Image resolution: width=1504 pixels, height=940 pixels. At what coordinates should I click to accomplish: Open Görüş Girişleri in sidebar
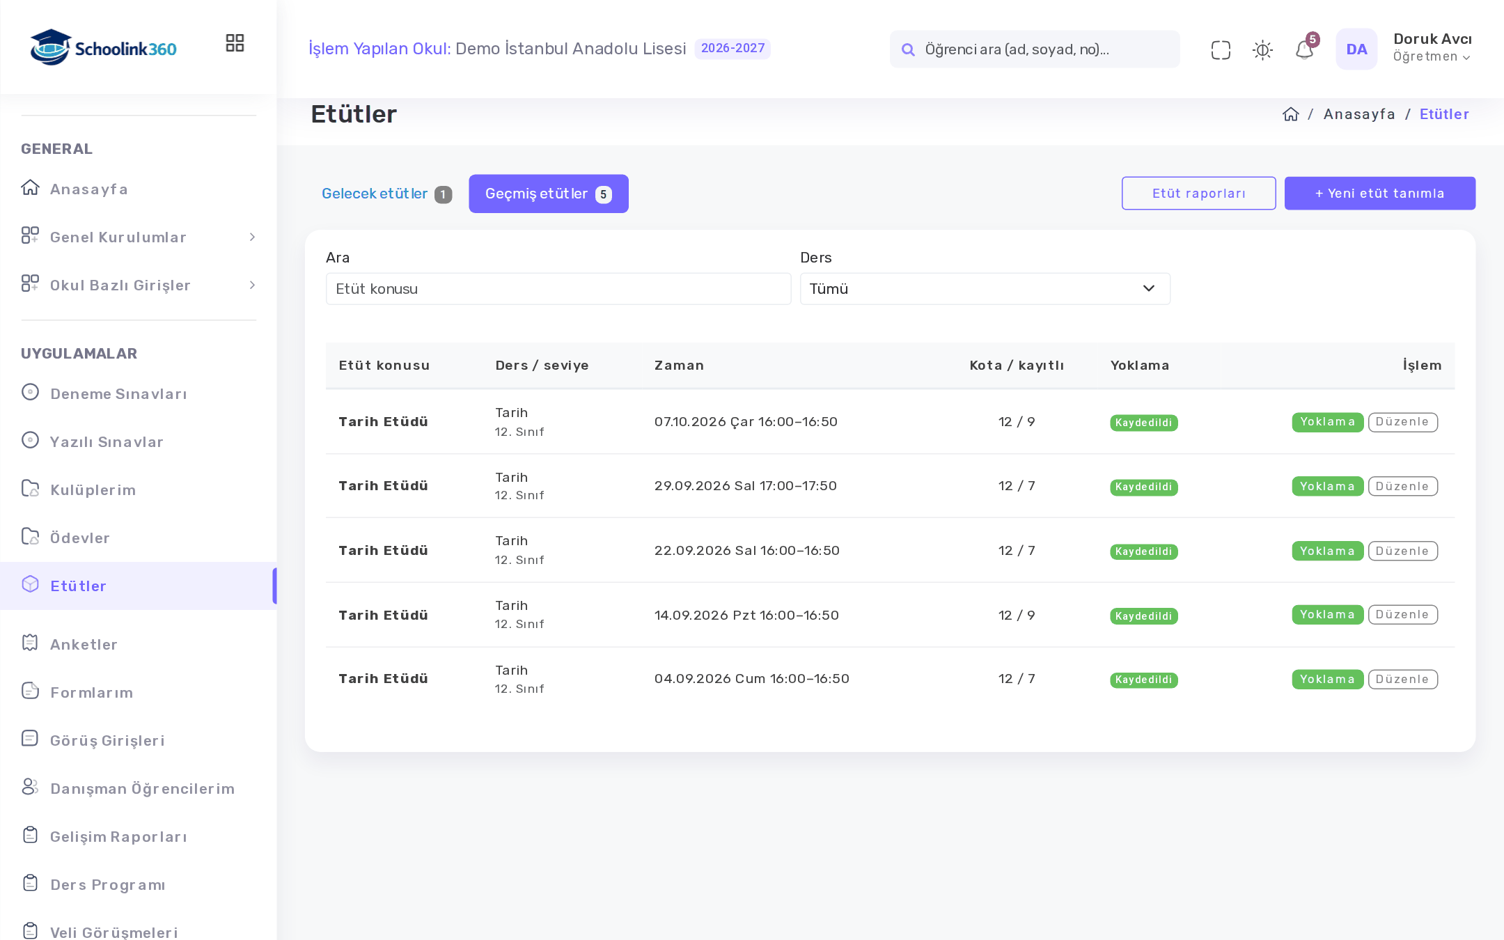[139, 740]
